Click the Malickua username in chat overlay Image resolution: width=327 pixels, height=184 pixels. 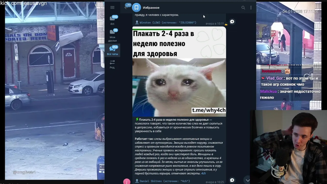(268, 91)
